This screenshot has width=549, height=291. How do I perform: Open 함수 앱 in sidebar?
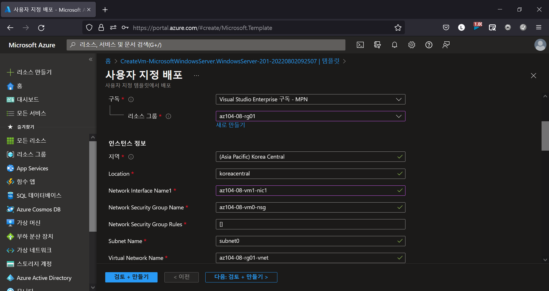26,182
